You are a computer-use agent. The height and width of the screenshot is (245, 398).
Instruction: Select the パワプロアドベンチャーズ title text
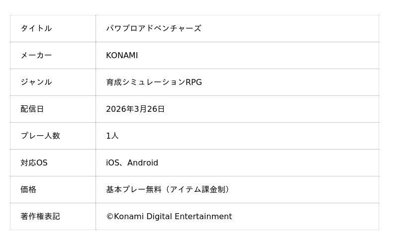153,28
